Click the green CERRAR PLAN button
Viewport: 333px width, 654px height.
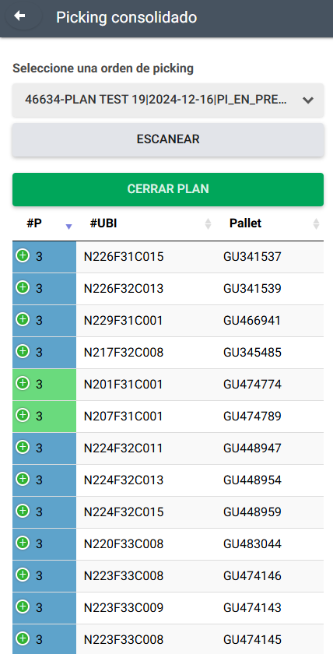pos(168,189)
